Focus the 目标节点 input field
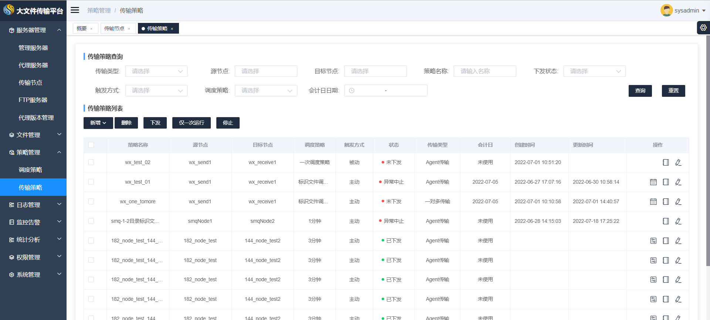710x320 pixels. [375, 71]
